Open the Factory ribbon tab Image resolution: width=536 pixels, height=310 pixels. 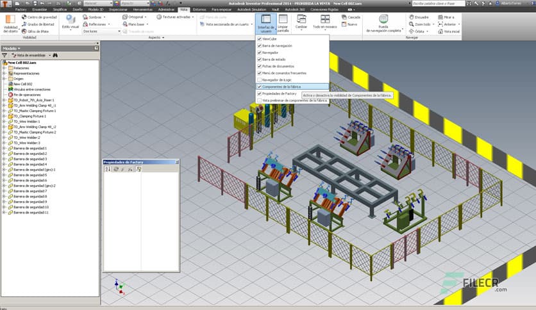pyautogui.click(x=21, y=10)
